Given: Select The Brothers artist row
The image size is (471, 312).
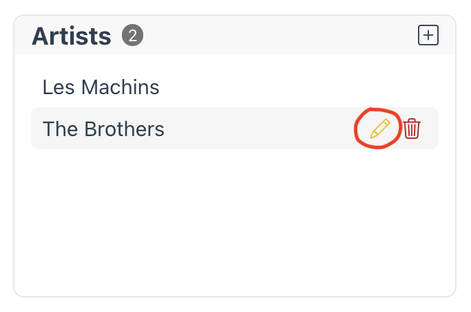Looking at the screenshot, I should tap(235, 129).
